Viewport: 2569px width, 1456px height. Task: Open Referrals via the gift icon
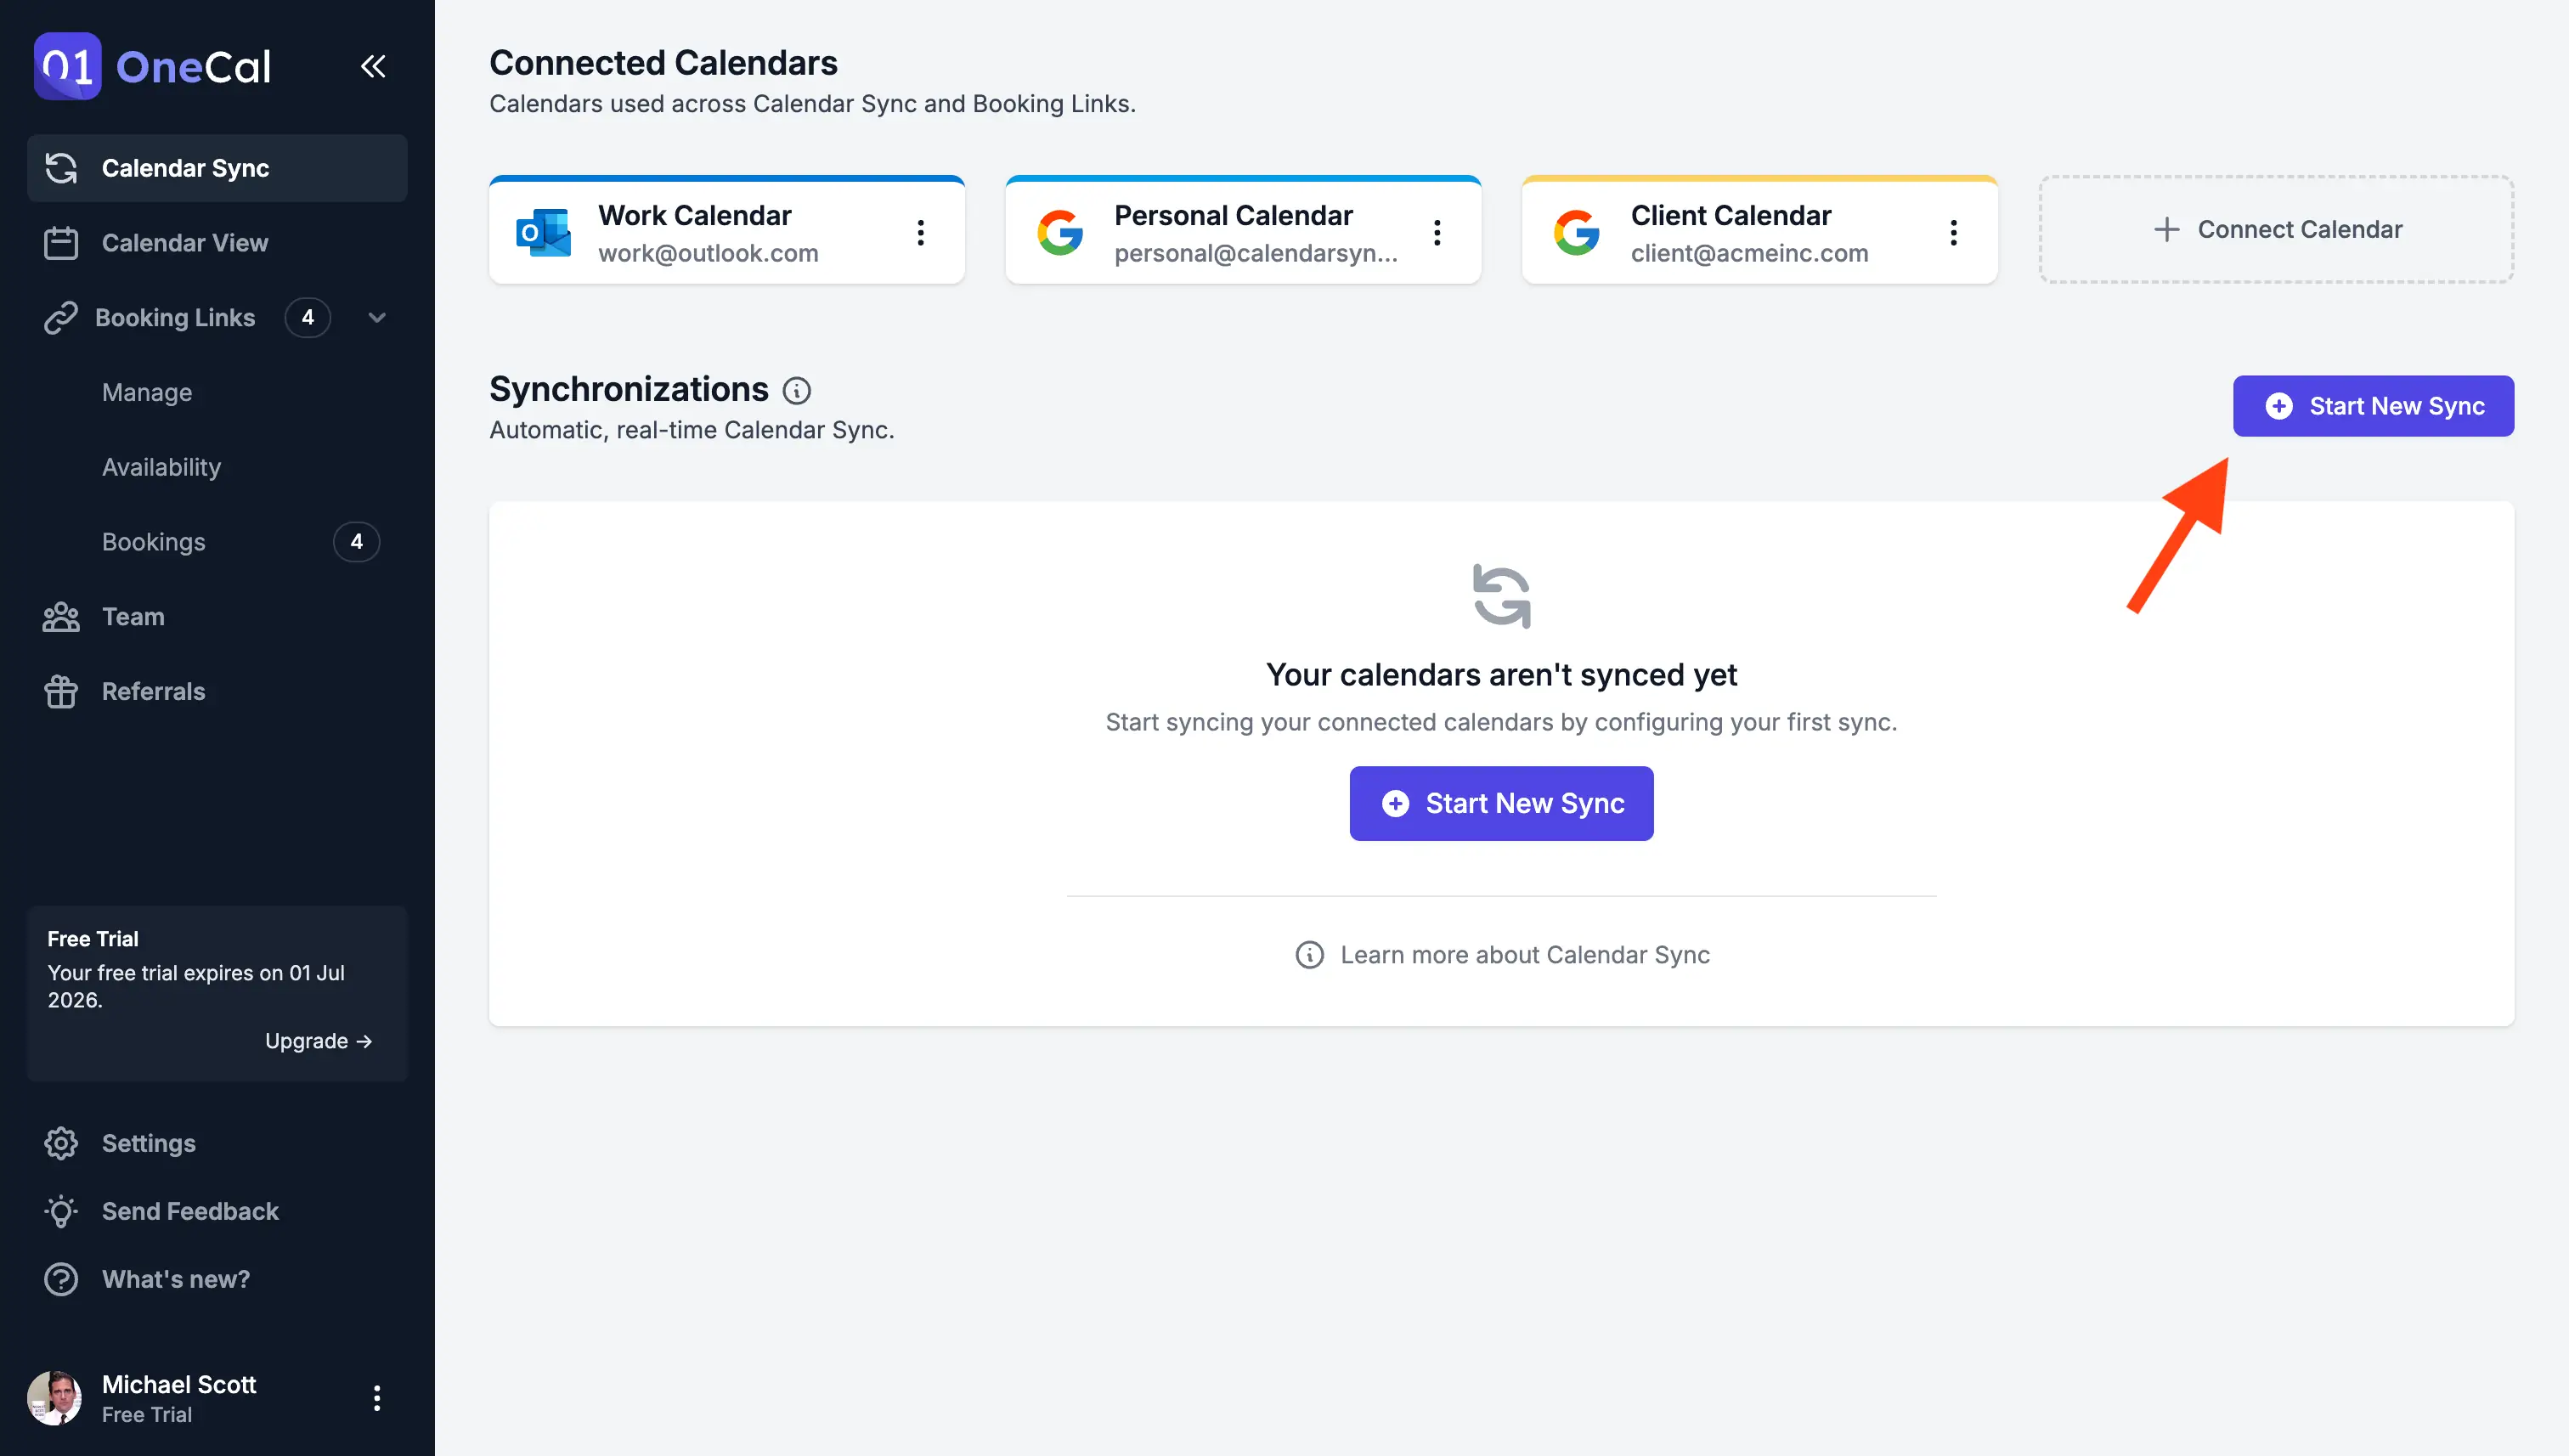tap(61, 691)
